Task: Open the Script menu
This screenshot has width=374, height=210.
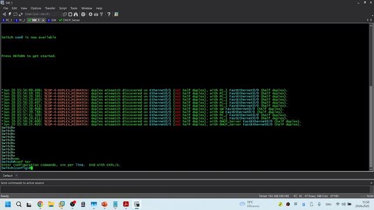Action: [x=63, y=8]
